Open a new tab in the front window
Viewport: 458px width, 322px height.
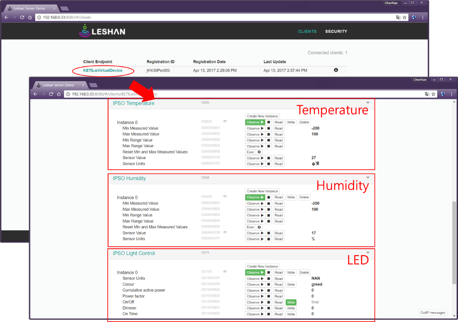(93, 85)
